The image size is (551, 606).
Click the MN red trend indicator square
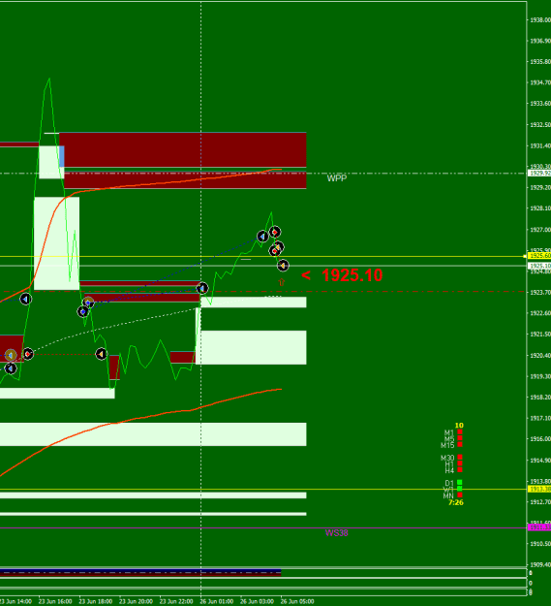[460, 495]
